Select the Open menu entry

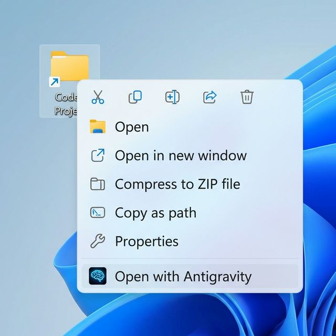tap(132, 127)
